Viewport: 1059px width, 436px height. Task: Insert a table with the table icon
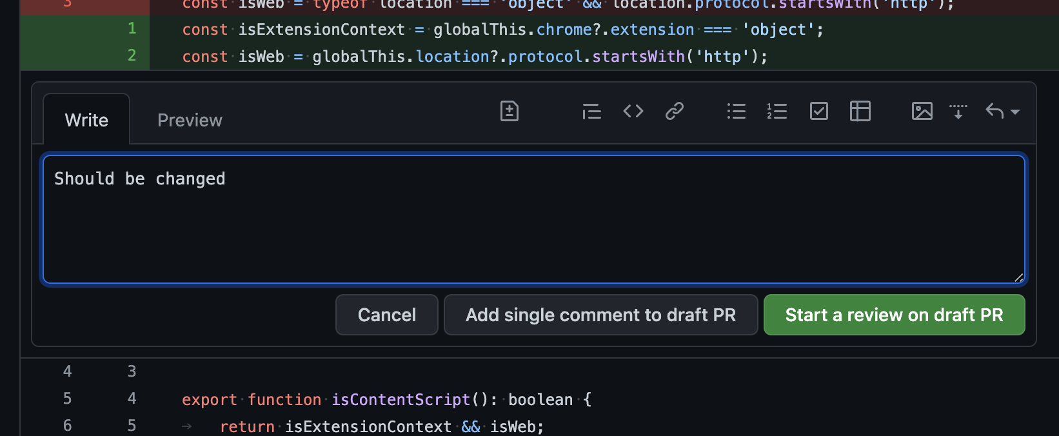[860, 112]
